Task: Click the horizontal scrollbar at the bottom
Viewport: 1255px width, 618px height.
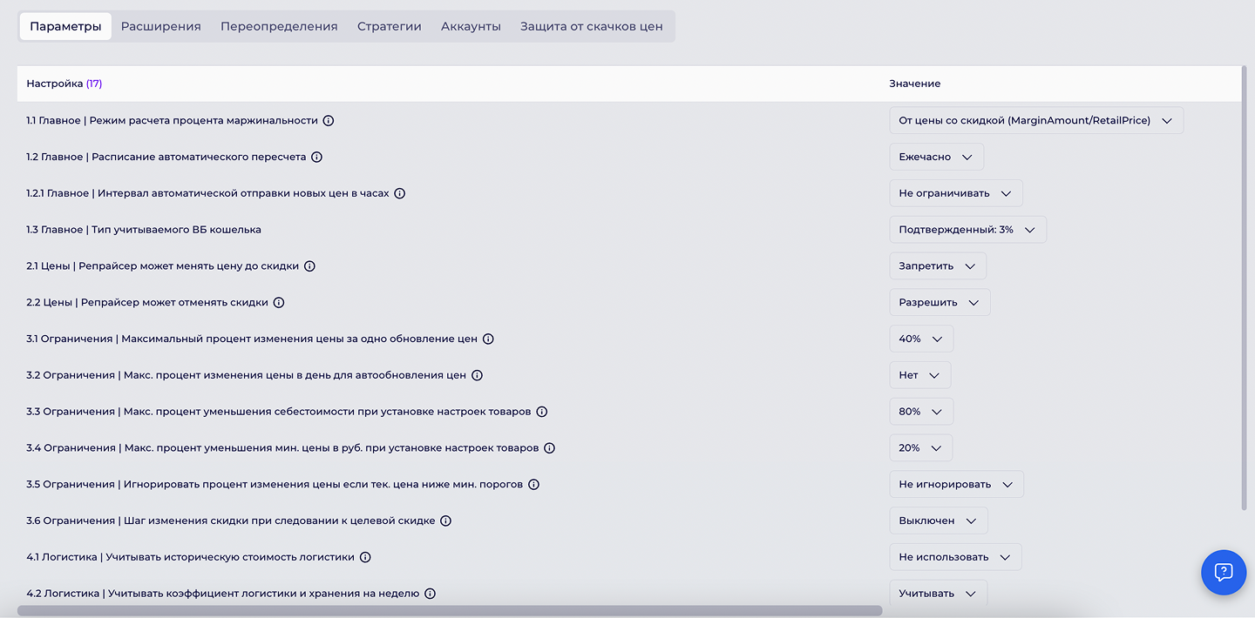Action: point(450,611)
